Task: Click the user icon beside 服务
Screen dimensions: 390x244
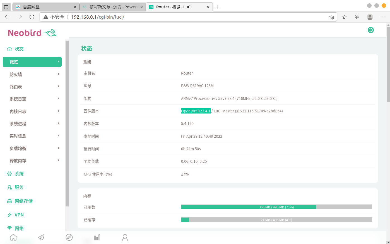Action: [9, 187]
